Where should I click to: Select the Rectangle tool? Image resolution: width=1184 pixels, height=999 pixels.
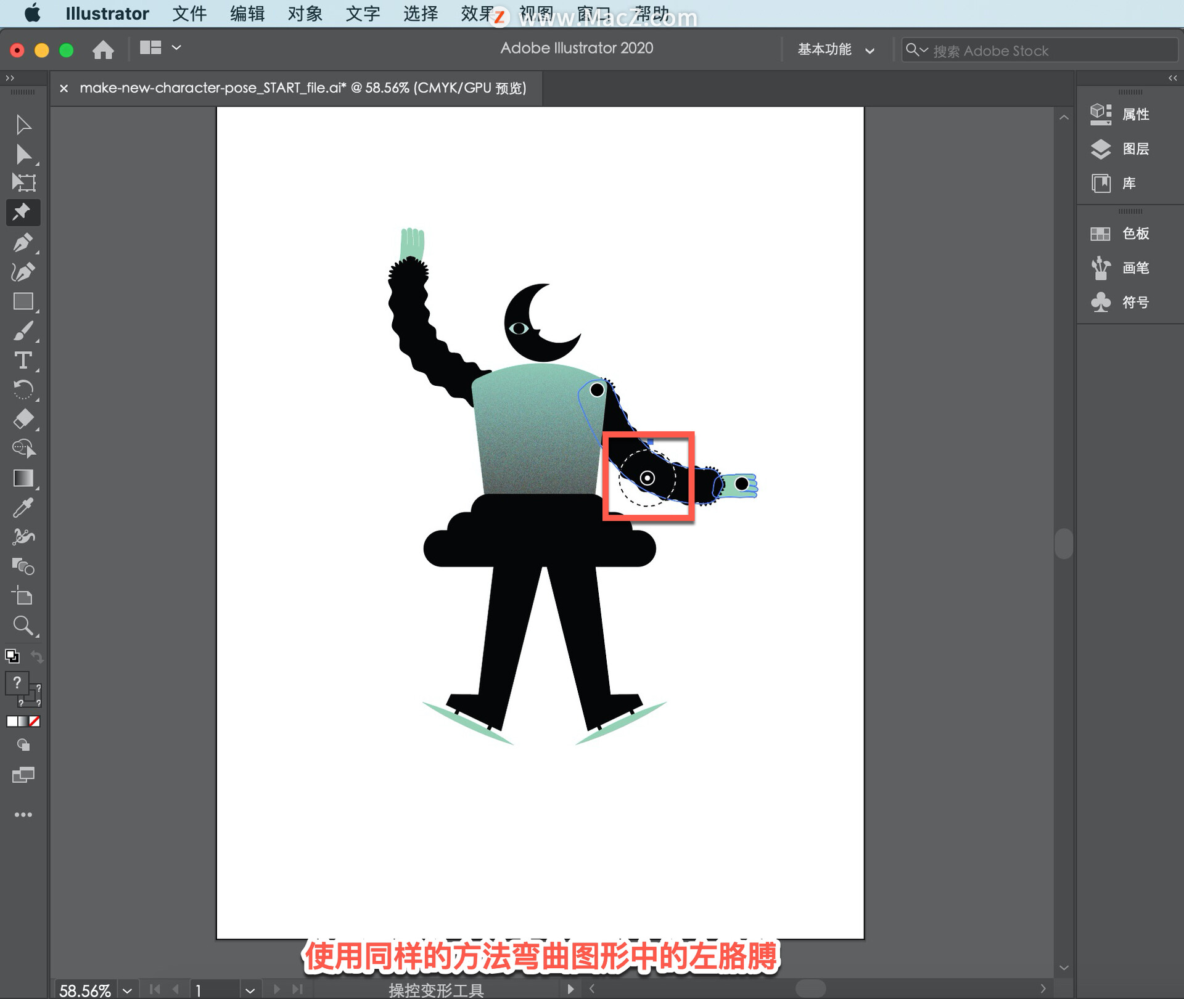coord(23,301)
